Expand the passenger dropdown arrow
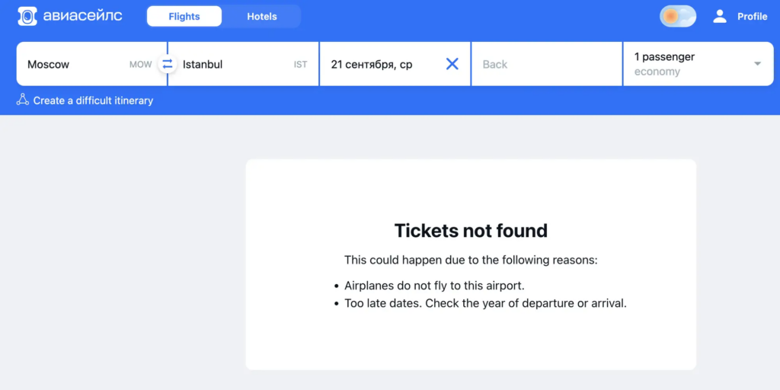 pyautogui.click(x=757, y=64)
